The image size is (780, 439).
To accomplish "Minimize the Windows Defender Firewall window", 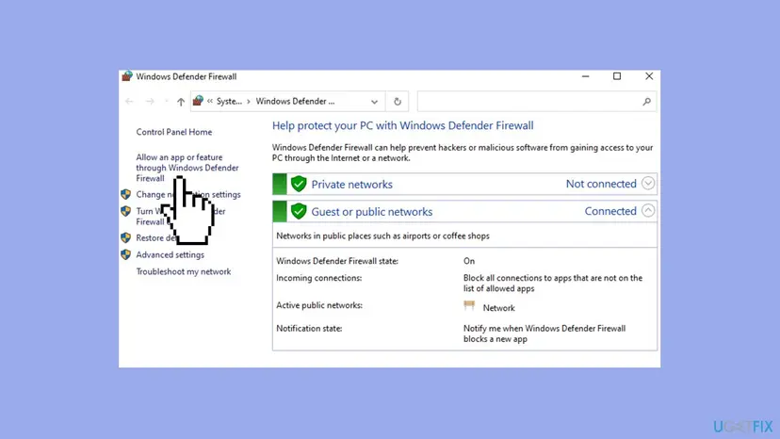I will click(586, 76).
